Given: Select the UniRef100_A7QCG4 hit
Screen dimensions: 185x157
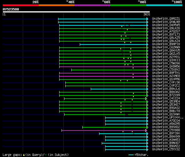Looking at the screenshot, I should [166, 121].
